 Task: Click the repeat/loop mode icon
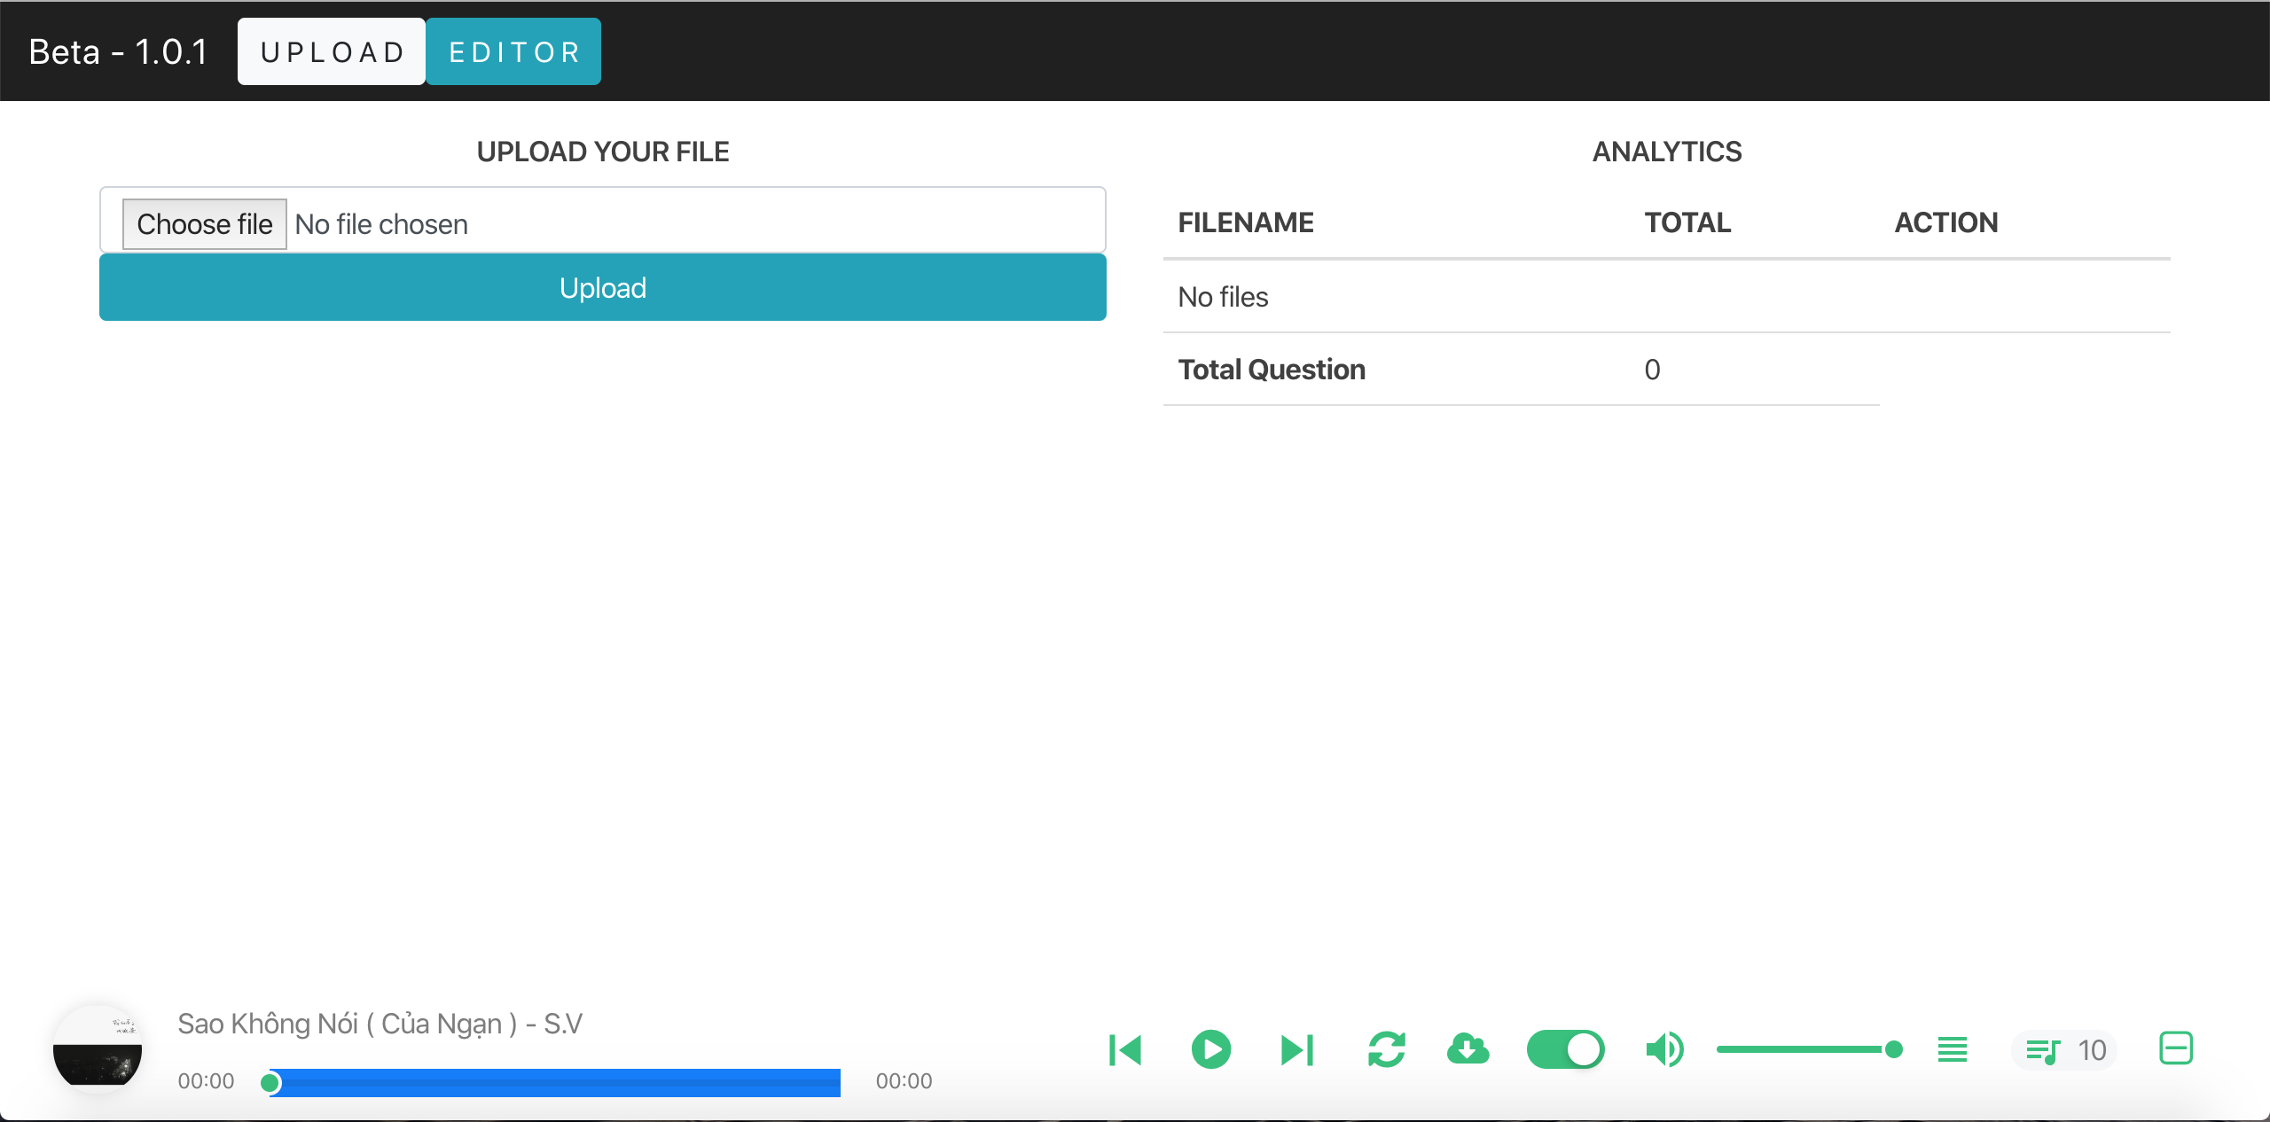click(x=1386, y=1050)
